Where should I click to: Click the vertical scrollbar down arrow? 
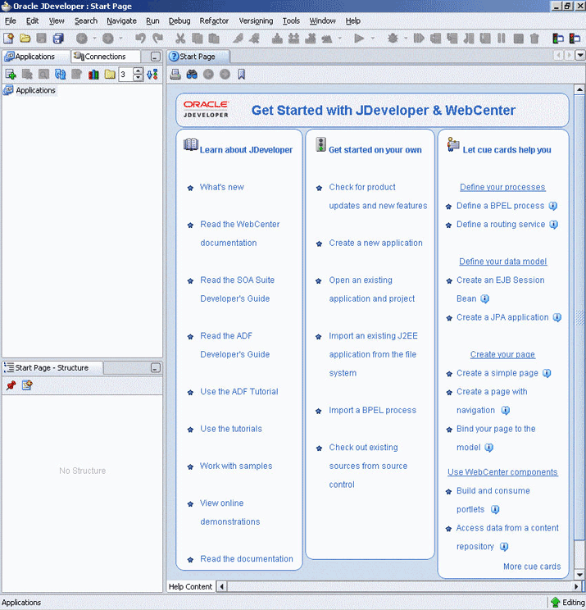[x=579, y=575]
